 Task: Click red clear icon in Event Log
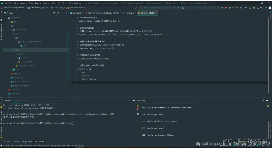click(x=138, y=109)
